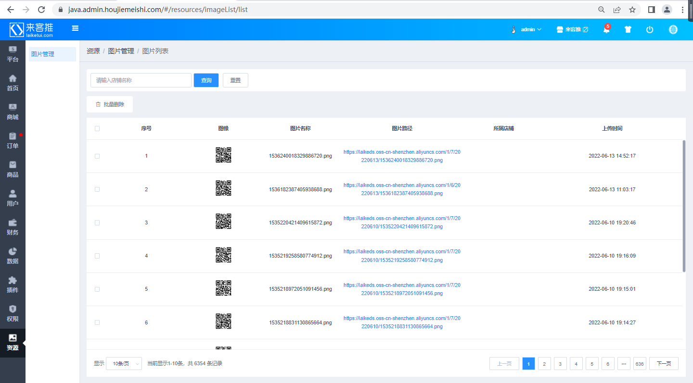Viewport: 693px width, 383px height.
Task: Click the 来客推 logo in the header
Action: point(31,29)
